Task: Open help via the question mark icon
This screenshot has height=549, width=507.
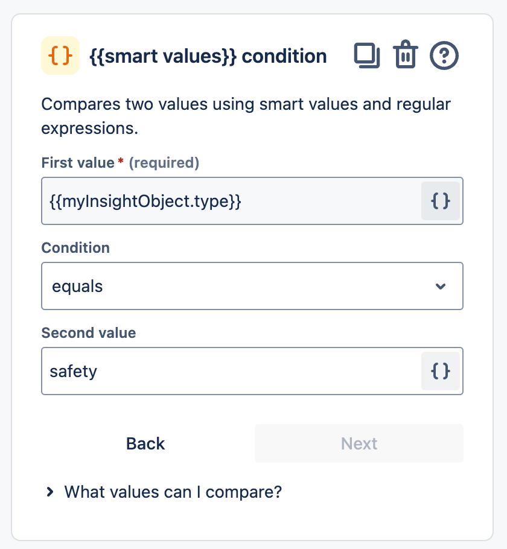Action: [x=444, y=56]
